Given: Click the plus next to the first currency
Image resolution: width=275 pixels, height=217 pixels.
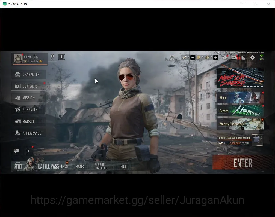Looking at the screenshot, I should coord(193,57).
